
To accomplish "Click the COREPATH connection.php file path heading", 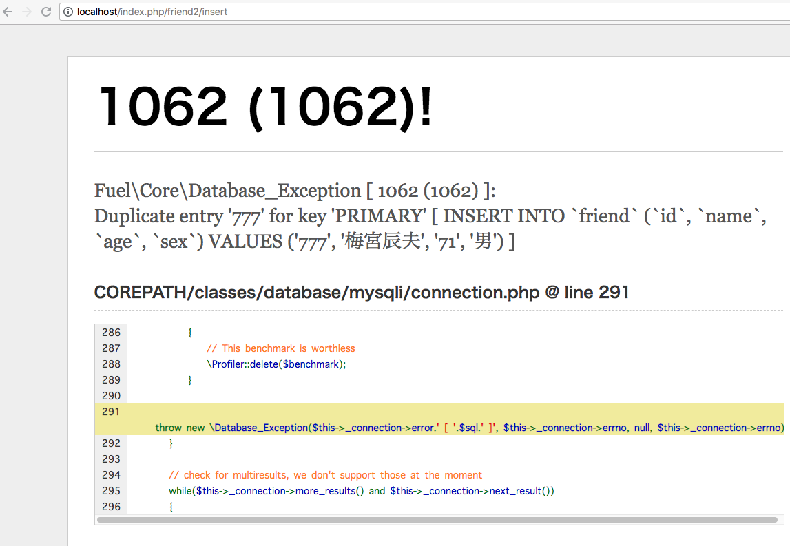I will [362, 292].
